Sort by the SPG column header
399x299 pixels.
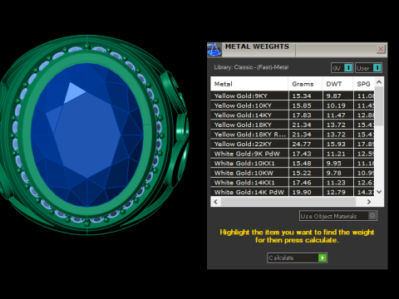coord(364,84)
